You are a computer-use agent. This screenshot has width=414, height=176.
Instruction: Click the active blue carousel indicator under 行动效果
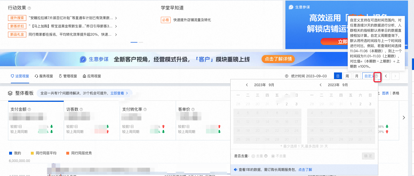[134, 42]
